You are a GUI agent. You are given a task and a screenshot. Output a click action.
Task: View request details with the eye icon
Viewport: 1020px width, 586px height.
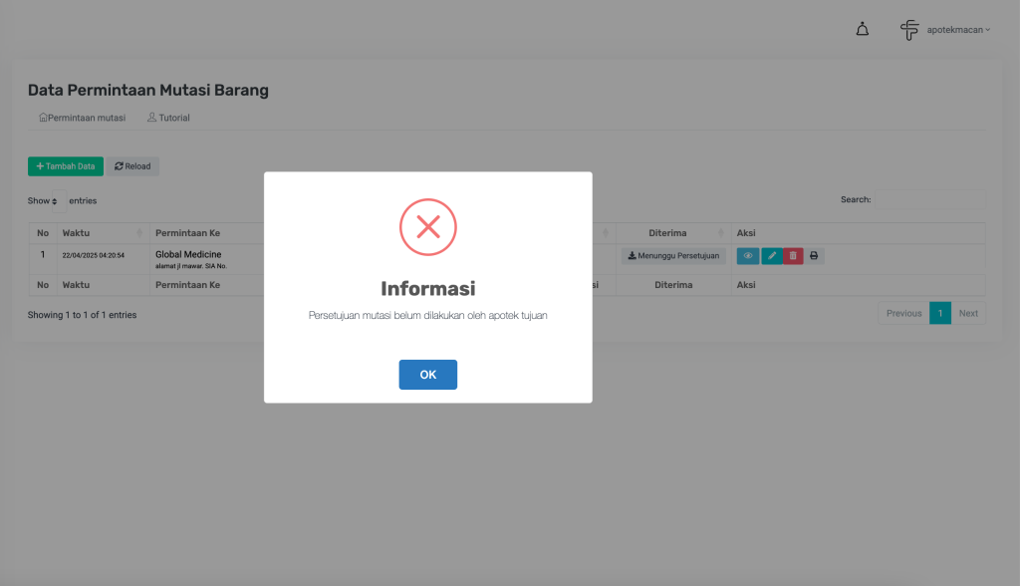click(x=748, y=256)
